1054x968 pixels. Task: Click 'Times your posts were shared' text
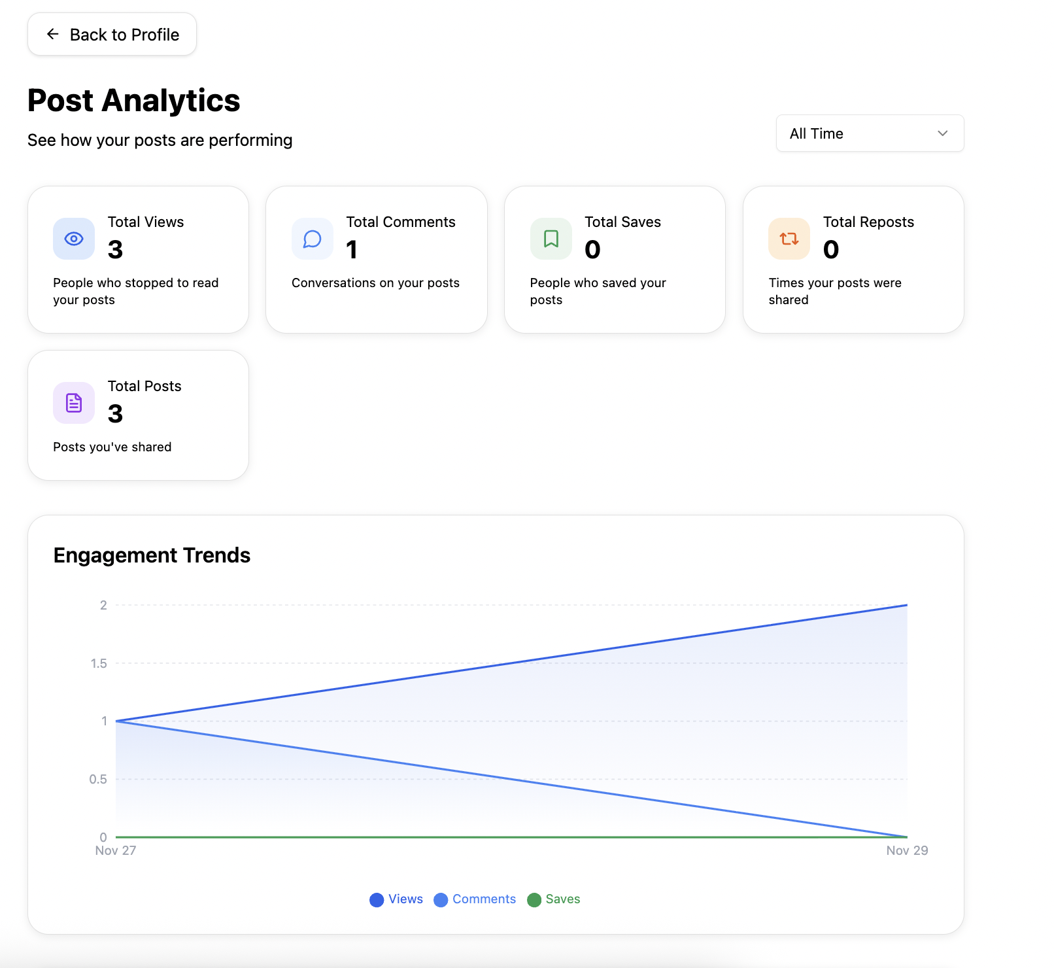click(835, 291)
